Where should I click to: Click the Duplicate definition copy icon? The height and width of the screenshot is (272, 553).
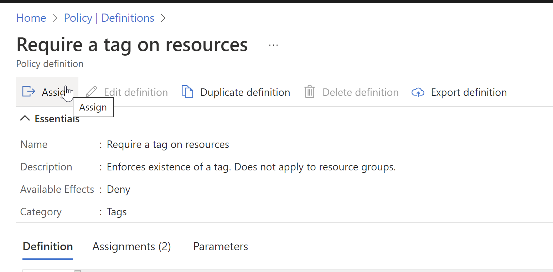[187, 92]
